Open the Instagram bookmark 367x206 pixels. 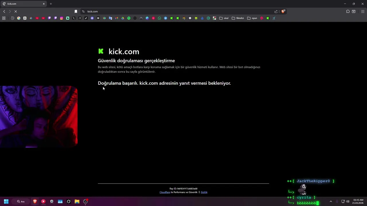(x=61, y=18)
